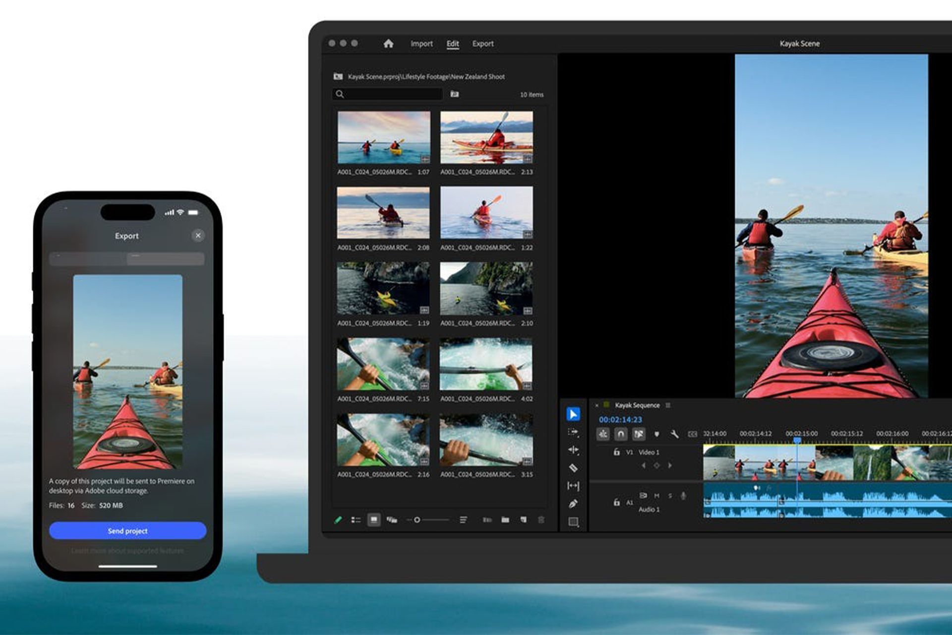This screenshot has width=952, height=635.
Task: Pick the Track Select Forward tool
Action: tap(573, 432)
